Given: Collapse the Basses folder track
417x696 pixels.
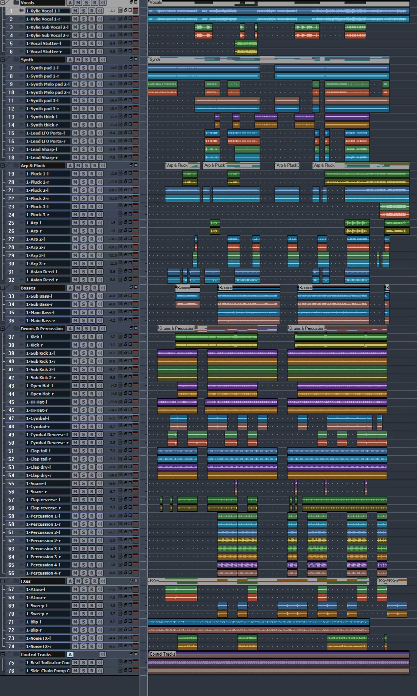Looking at the screenshot, I should click(x=3, y=287).
